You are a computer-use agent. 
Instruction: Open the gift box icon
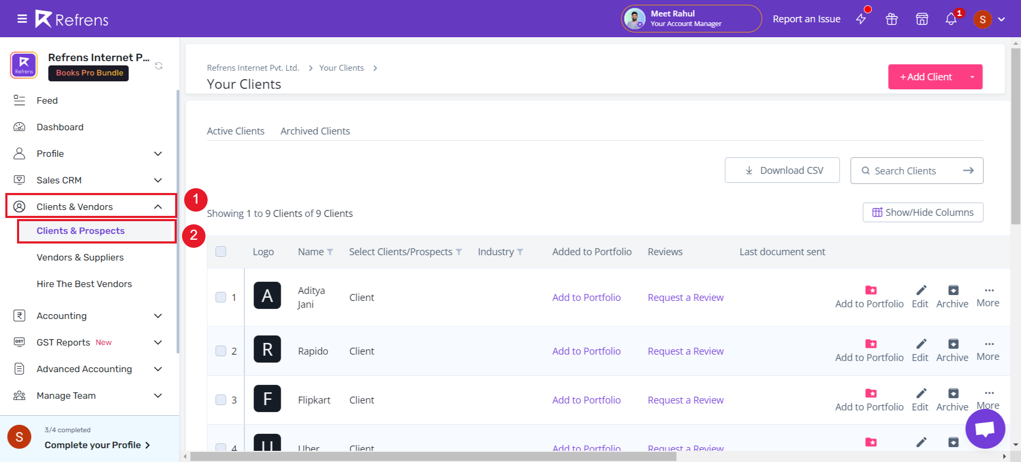(892, 19)
